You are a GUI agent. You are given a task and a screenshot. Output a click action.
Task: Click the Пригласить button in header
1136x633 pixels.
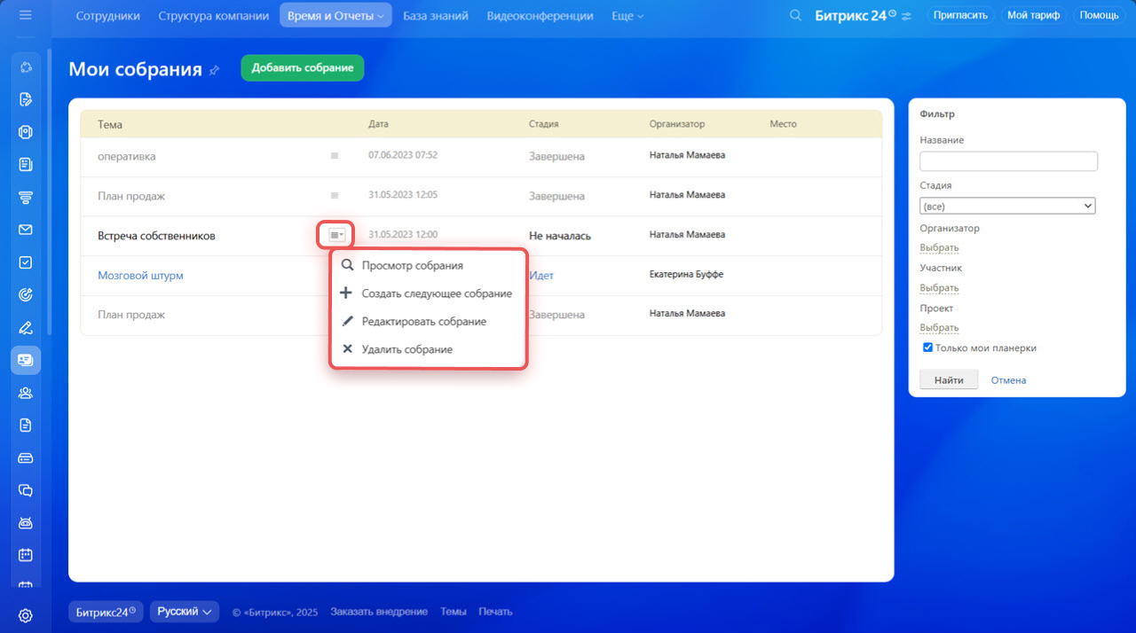coord(960,15)
